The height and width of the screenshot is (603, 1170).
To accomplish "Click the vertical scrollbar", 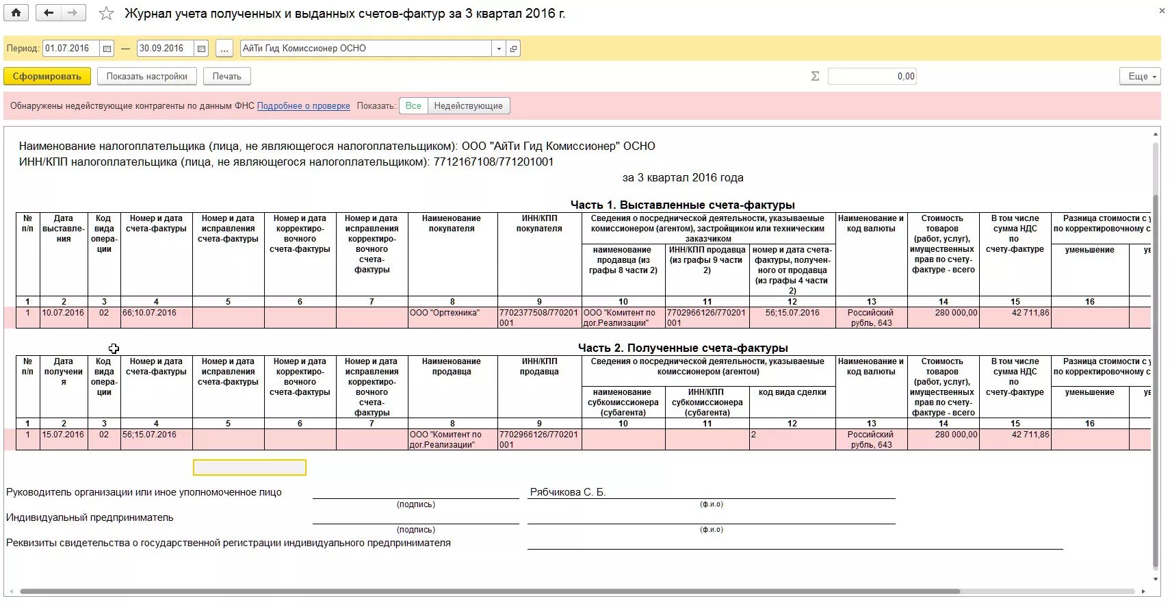I will click(1156, 381).
